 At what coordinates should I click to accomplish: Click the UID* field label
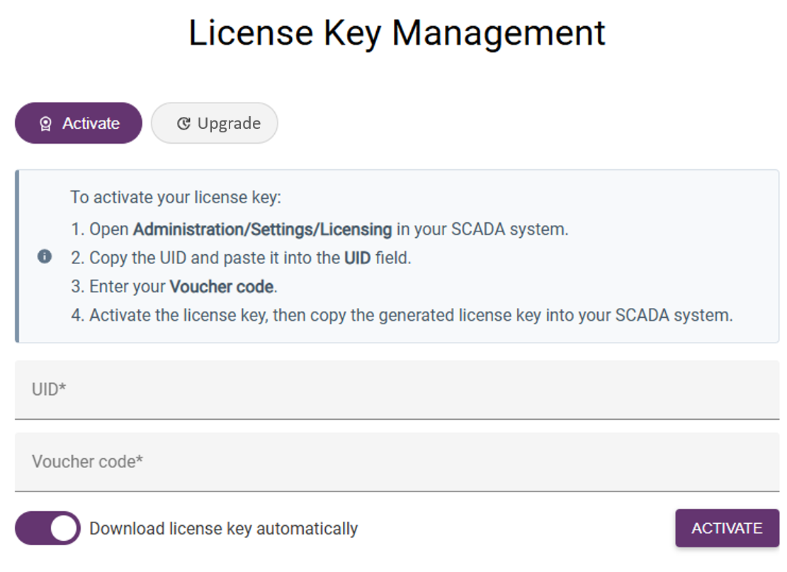pyautogui.click(x=49, y=389)
